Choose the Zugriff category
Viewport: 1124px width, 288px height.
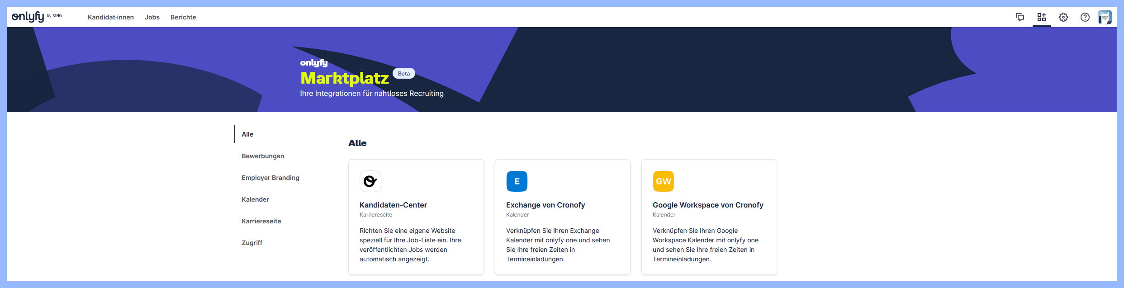[252, 243]
